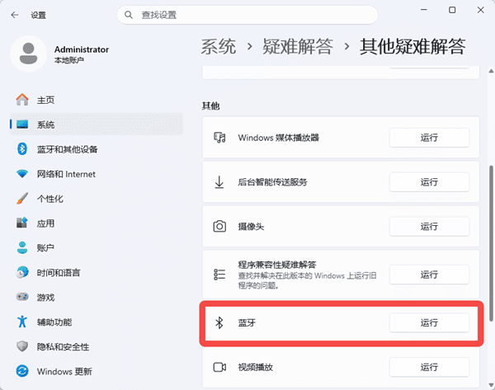Click the scrollbar down arrow
This screenshot has height=390, width=495.
tap(491, 384)
